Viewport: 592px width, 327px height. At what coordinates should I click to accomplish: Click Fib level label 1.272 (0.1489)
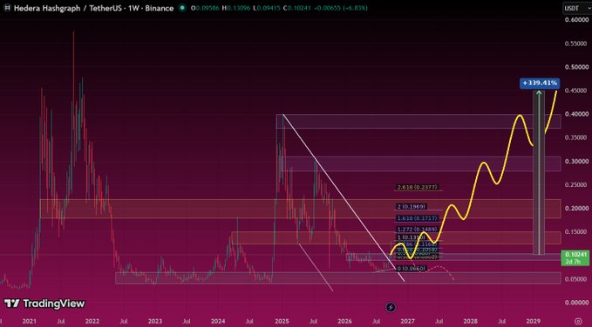point(418,229)
